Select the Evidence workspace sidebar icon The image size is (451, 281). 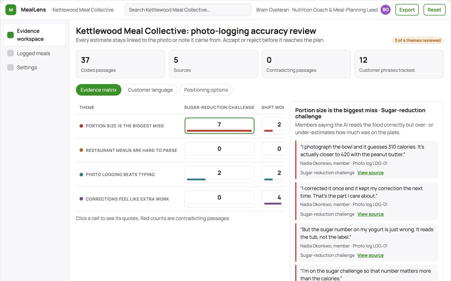[10, 35]
